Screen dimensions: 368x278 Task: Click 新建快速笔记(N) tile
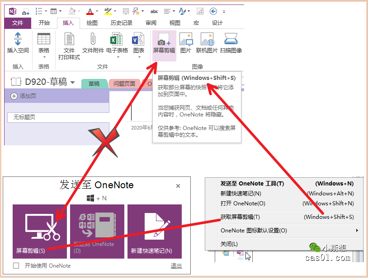point(155,232)
